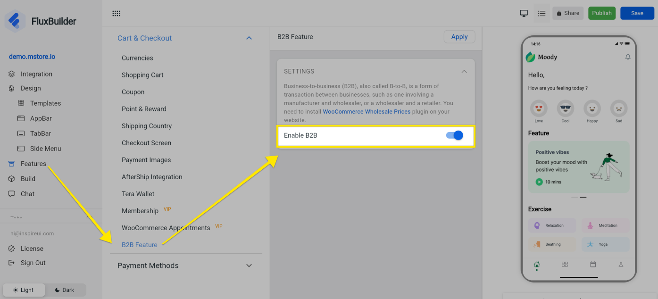Open Features in the left sidebar
Image resolution: width=658 pixels, height=299 pixels.
coord(33,164)
